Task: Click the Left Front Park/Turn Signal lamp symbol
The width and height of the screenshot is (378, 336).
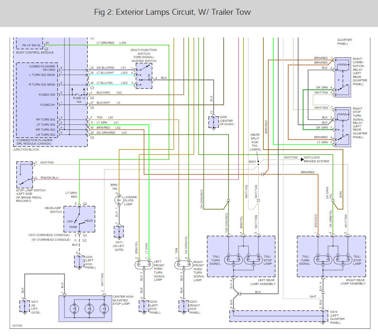Action: coord(144,265)
